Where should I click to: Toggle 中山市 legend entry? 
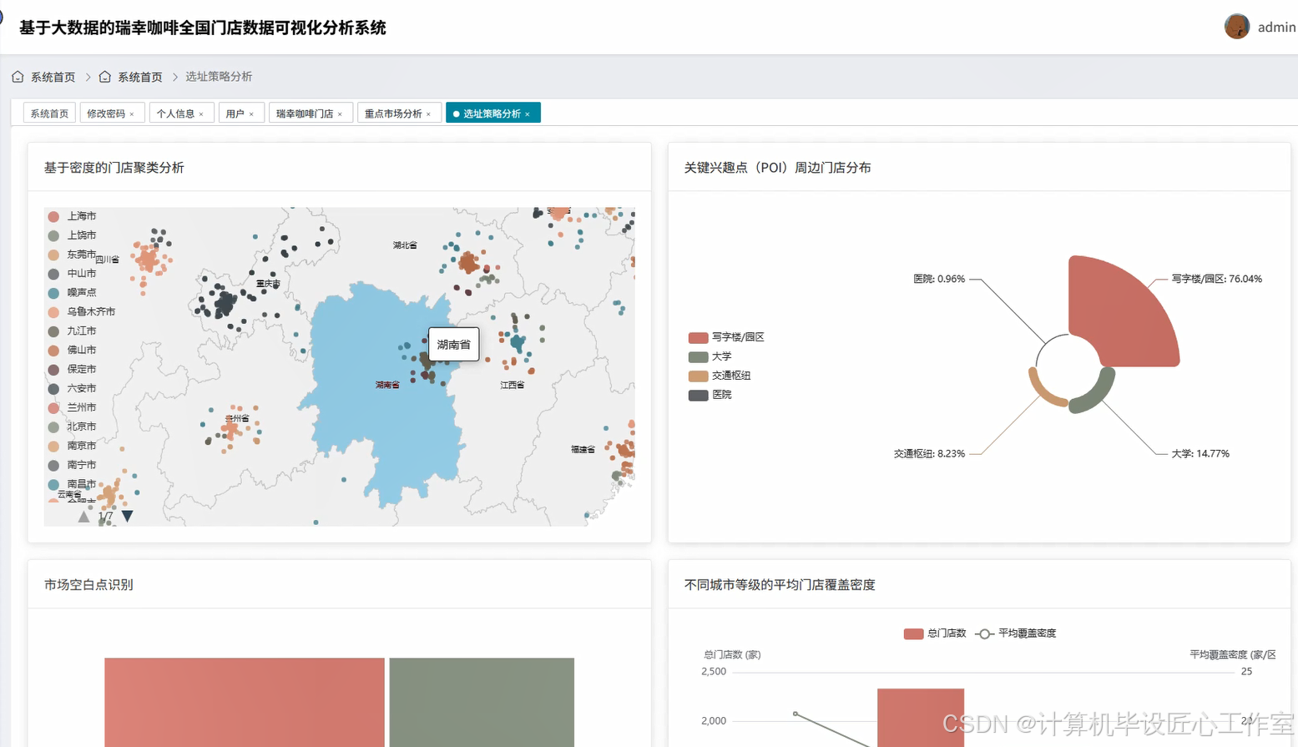(72, 274)
